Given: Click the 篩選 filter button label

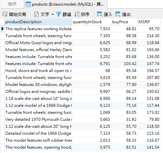Looking at the screenshot, I should (x=67, y=14).
